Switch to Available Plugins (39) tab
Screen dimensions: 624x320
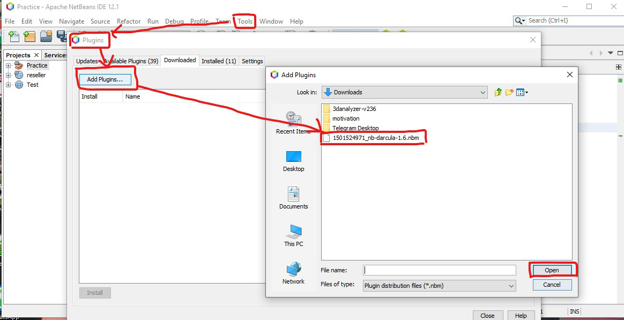tap(130, 61)
